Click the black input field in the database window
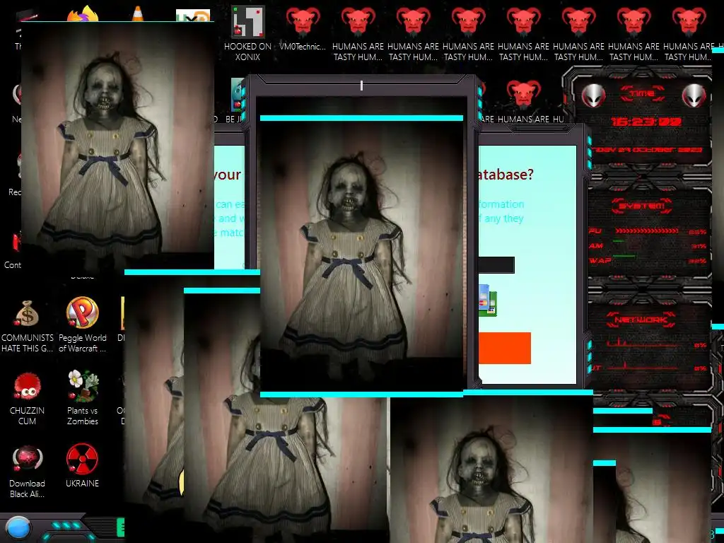The width and height of the screenshot is (724, 543). pos(496,265)
